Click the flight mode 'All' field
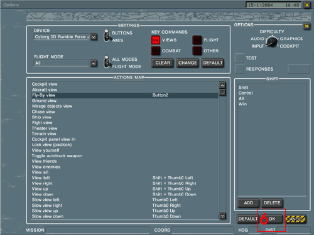The width and height of the screenshot is (314, 235). pyautogui.click(x=62, y=63)
